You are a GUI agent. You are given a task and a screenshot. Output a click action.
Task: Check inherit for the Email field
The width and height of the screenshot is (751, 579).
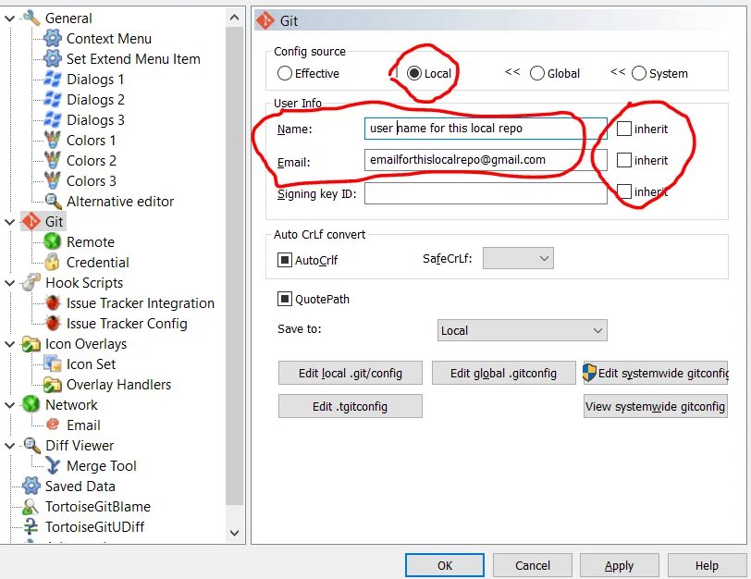(623, 160)
